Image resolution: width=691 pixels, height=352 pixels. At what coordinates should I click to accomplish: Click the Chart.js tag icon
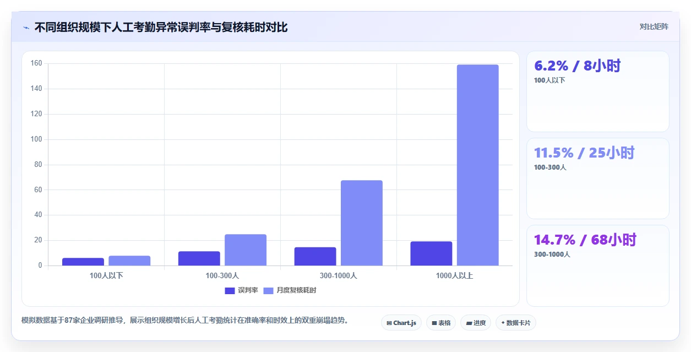(x=389, y=323)
